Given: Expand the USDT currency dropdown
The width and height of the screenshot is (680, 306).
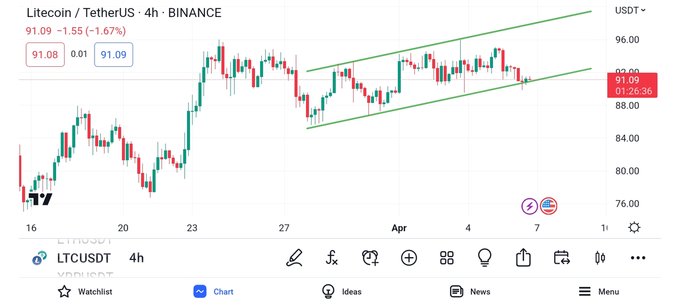Looking at the screenshot, I should coord(630,10).
